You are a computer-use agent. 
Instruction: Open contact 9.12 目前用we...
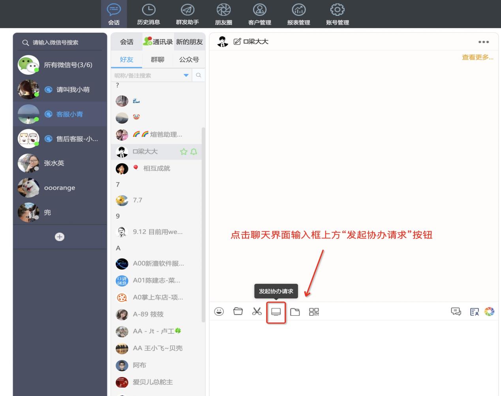pos(157,232)
